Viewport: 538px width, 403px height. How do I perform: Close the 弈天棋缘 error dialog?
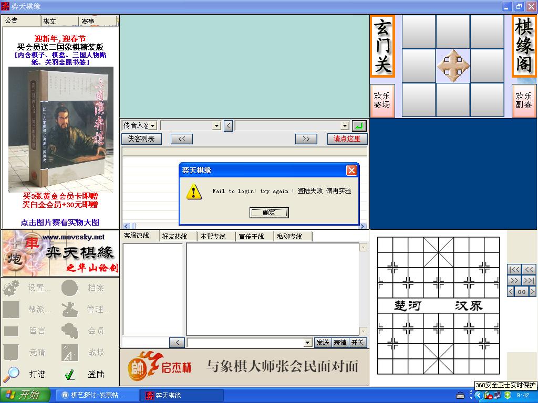click(351, 170)
